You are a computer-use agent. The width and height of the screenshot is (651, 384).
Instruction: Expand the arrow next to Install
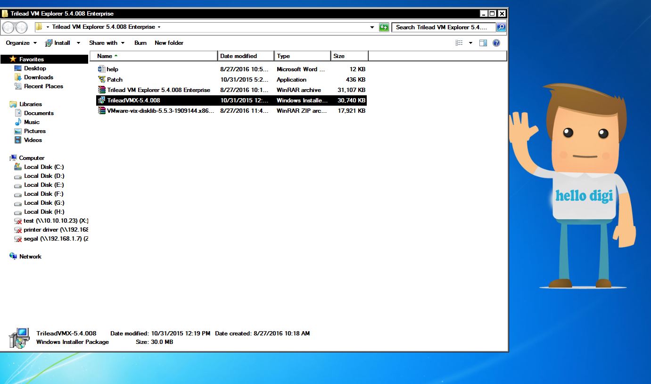click(78, 43)
